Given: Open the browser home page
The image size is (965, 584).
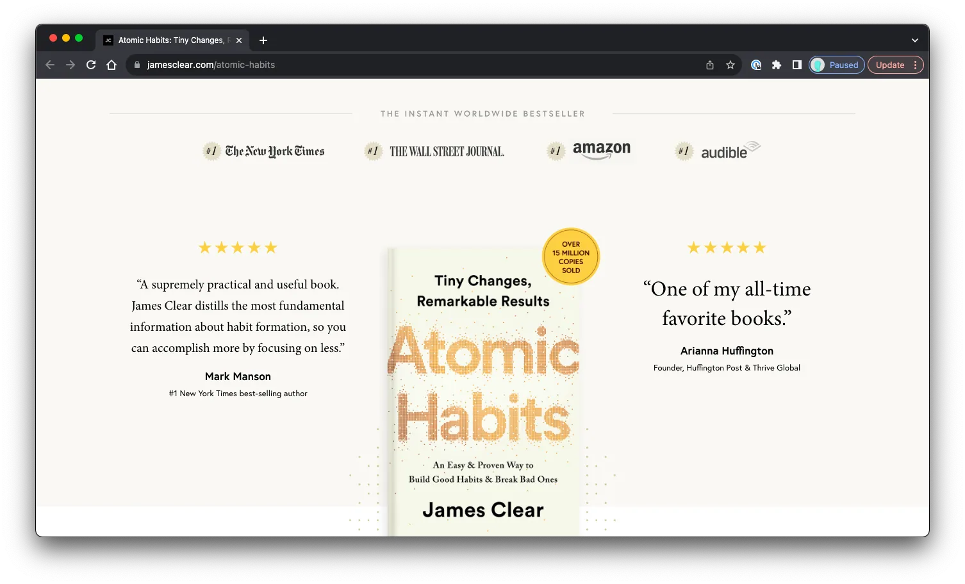Looking at the screenshot, I should click(111, 65).
